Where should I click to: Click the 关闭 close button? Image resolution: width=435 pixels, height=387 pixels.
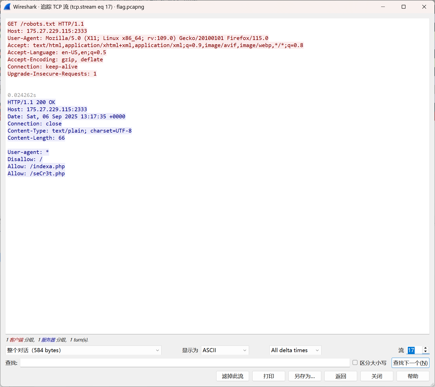point(377,376)
